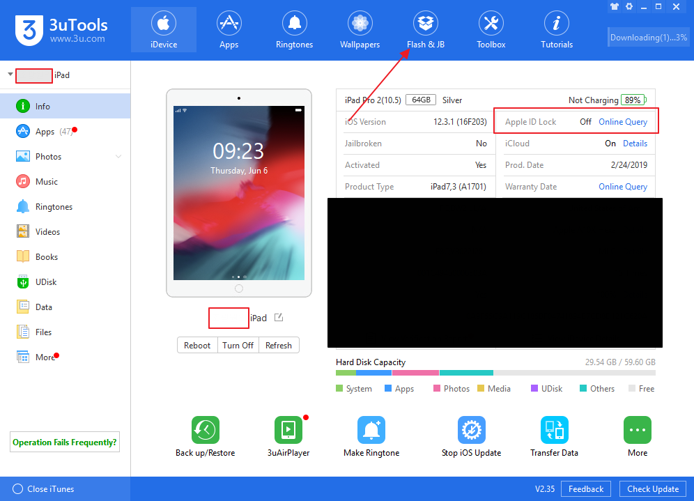Click the Back up/Restore icon

click(205, 429)
